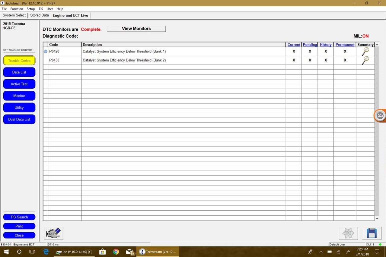
Task: Open the User menu
Action: coord(50,9)
